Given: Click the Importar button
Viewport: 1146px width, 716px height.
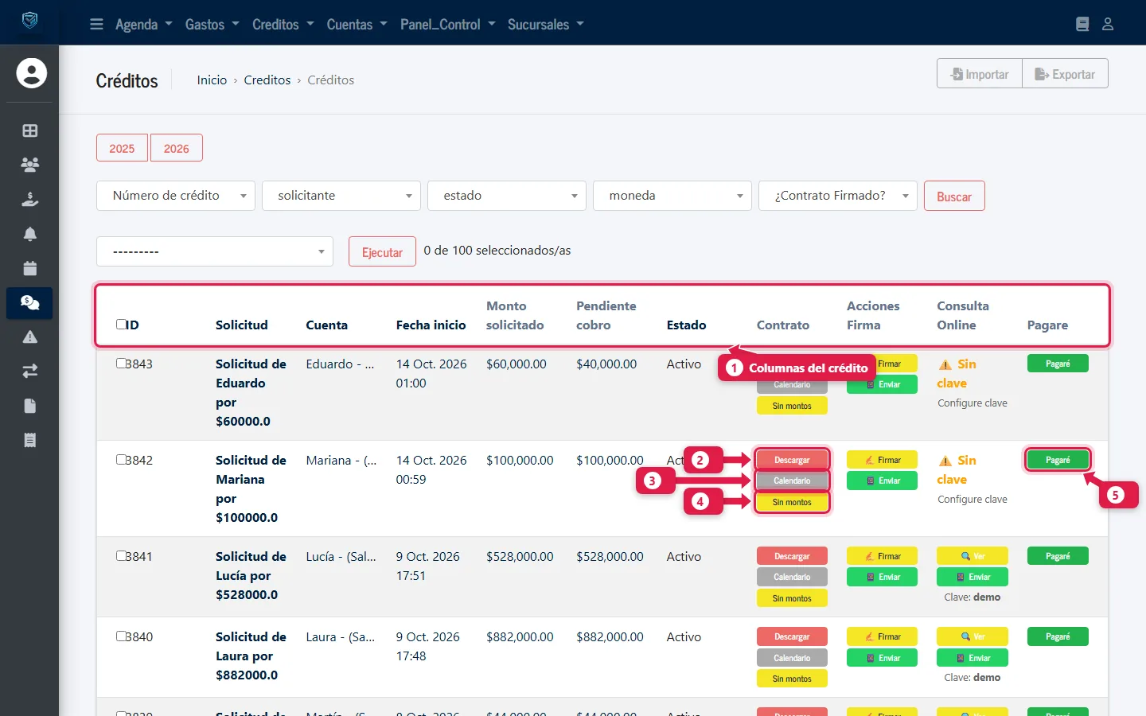Looking at the screenshot, I should [980, 73].
